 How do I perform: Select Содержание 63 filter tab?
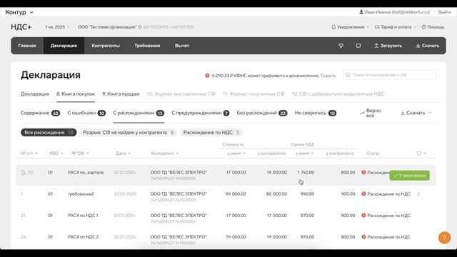(40, 113)
